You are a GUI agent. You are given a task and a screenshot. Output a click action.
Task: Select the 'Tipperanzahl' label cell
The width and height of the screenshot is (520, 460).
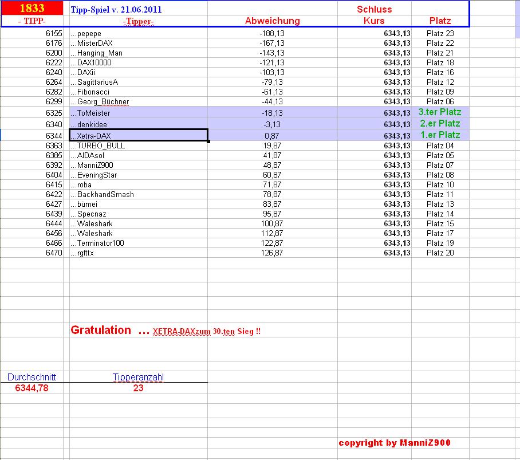pyautogui.click(x=138, y=377)
